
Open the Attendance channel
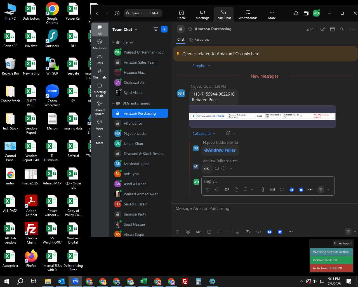[140, 123]
